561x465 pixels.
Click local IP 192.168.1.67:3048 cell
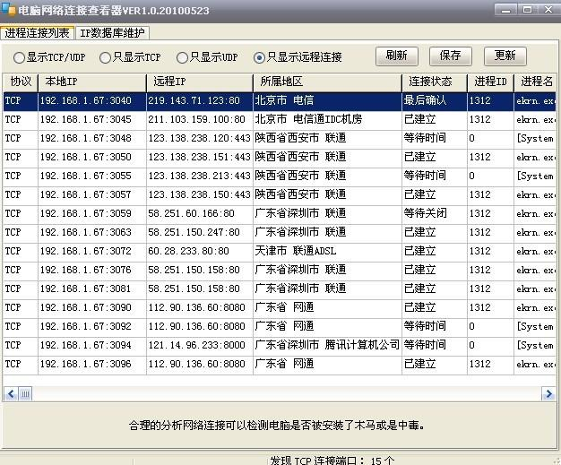point(92,139)
